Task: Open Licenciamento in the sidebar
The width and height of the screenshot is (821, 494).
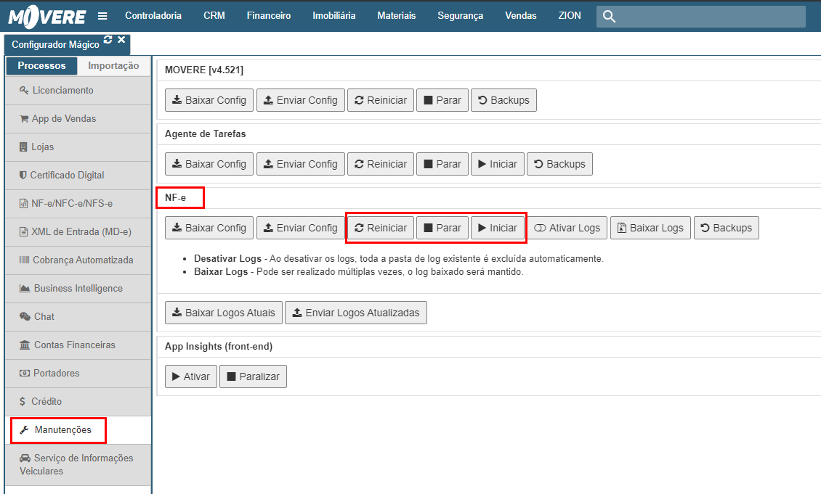Action: [78, 91]
